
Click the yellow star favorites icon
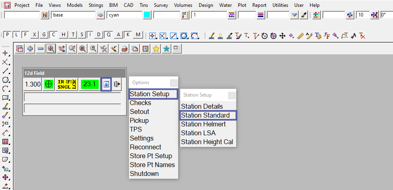(156, 49)
